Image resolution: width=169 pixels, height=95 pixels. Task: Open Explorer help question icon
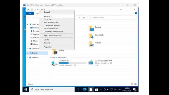point(136,13)
